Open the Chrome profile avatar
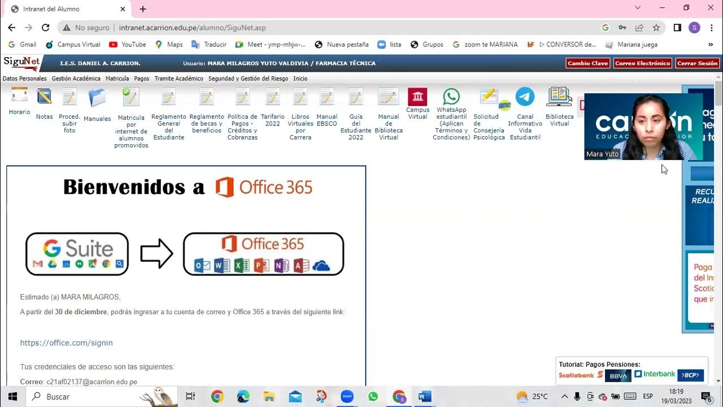 coord(694,27)
